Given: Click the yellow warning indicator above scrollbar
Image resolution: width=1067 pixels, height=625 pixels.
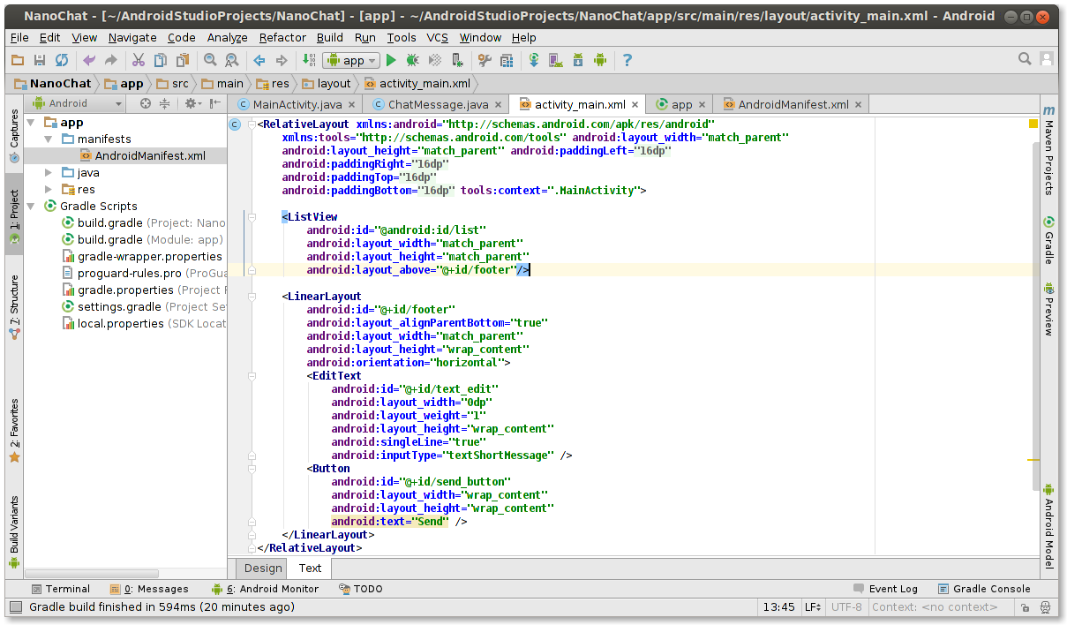Looking at the screenshot, I should [x=1033, y=124].
